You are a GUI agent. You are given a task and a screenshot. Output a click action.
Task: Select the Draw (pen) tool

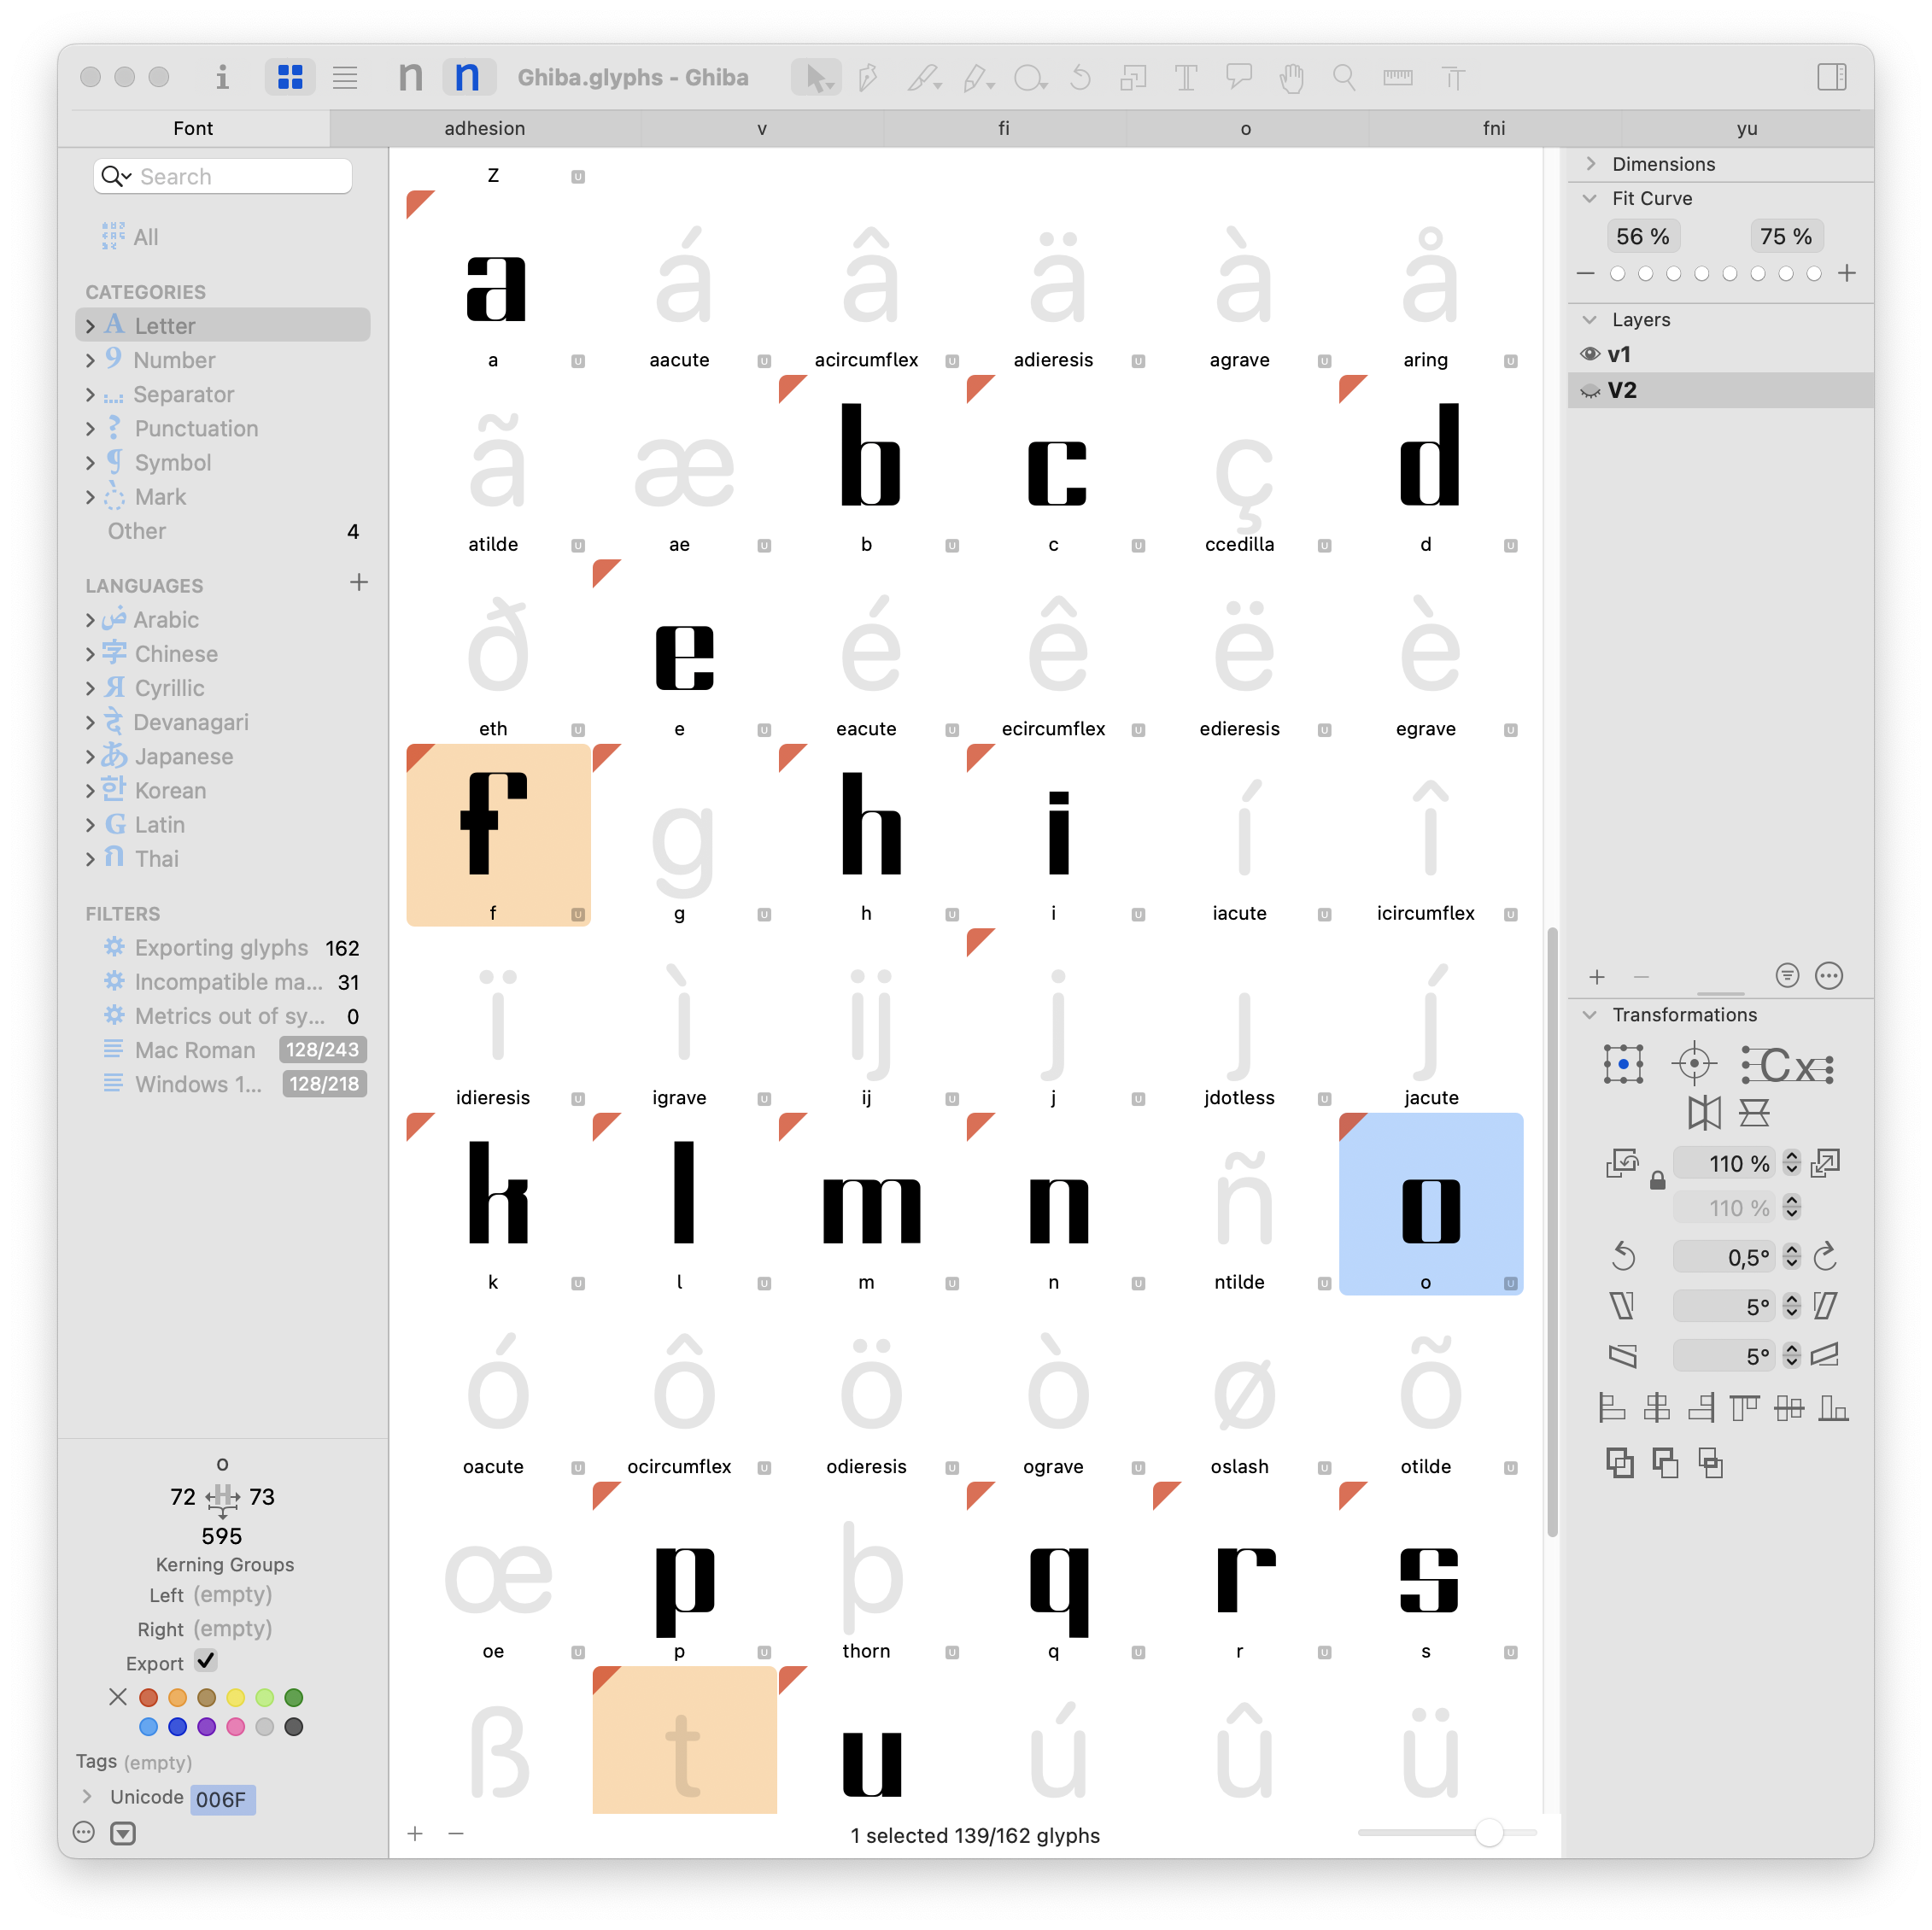pyautogui.click(x=868, y=77)
